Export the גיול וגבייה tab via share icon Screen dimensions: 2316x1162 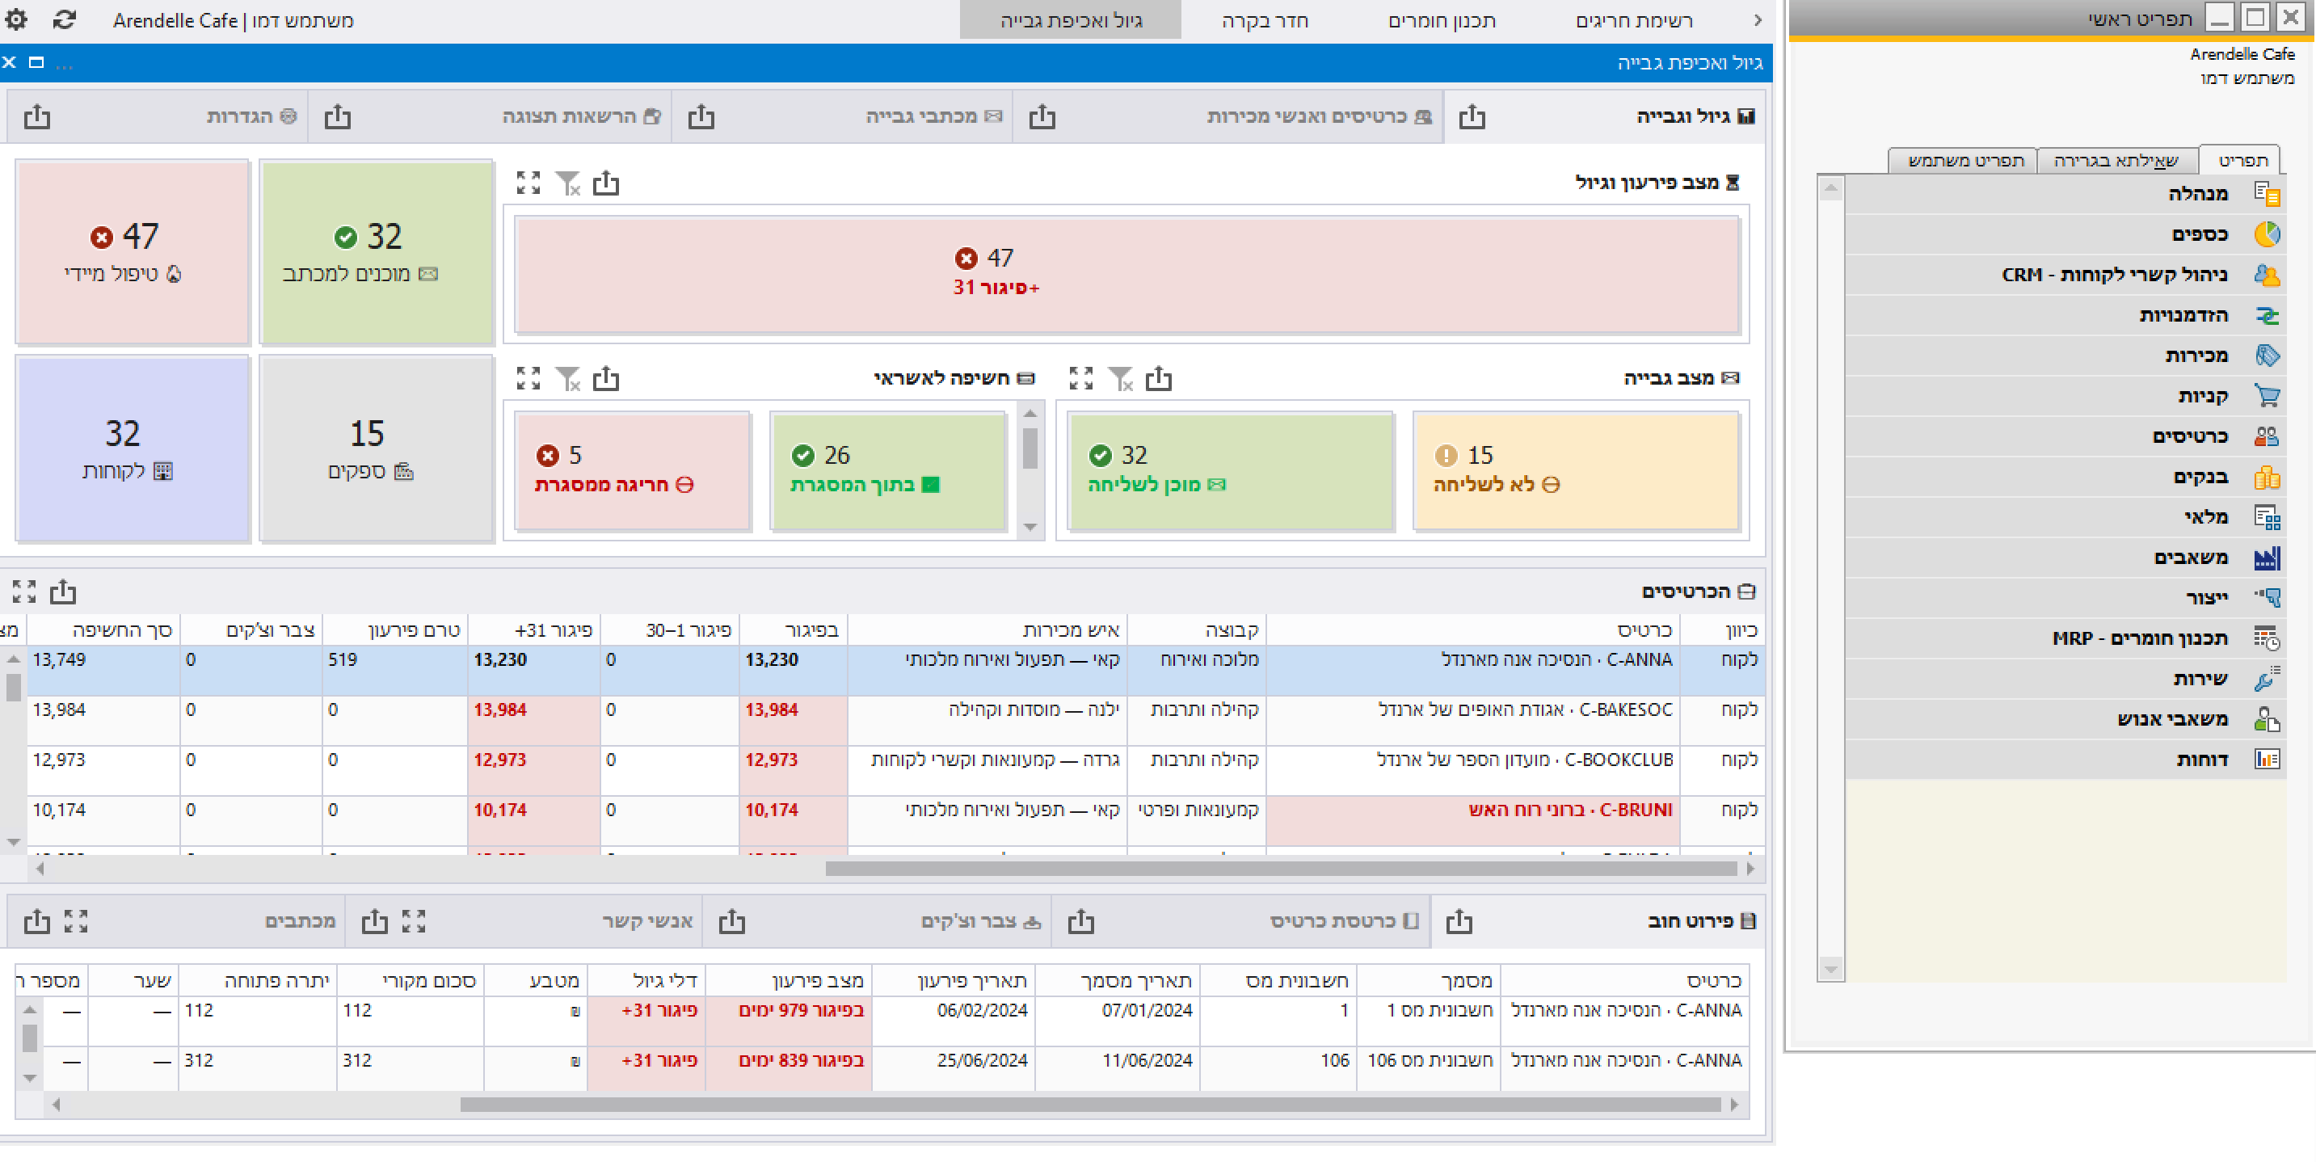[1472, 116]
